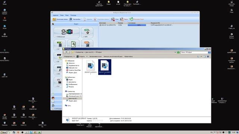Image resolution: width=239 pixels, height=134 pixels.
Task: Open Local Disk (D:) in navigation pane
Action: (x=74, y=96)
